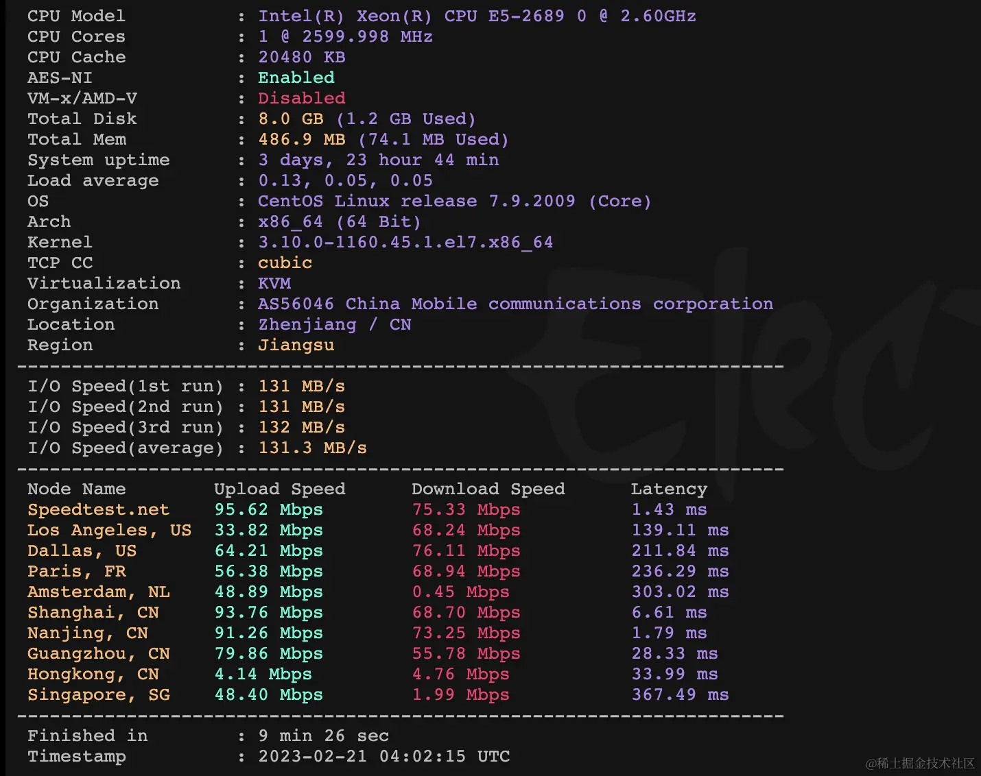This screenshot has width=981, height=776.
Task: Select the OS value CentOS Linux release 7.9.2009
Action: (x=454, y=201)
